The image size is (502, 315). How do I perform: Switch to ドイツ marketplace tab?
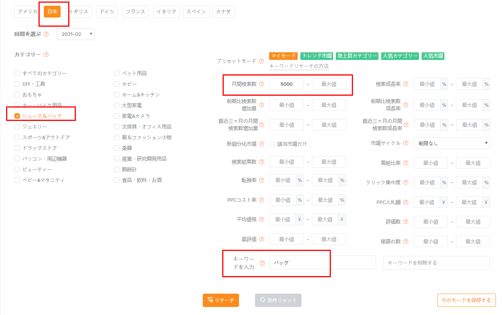(107, 11)
